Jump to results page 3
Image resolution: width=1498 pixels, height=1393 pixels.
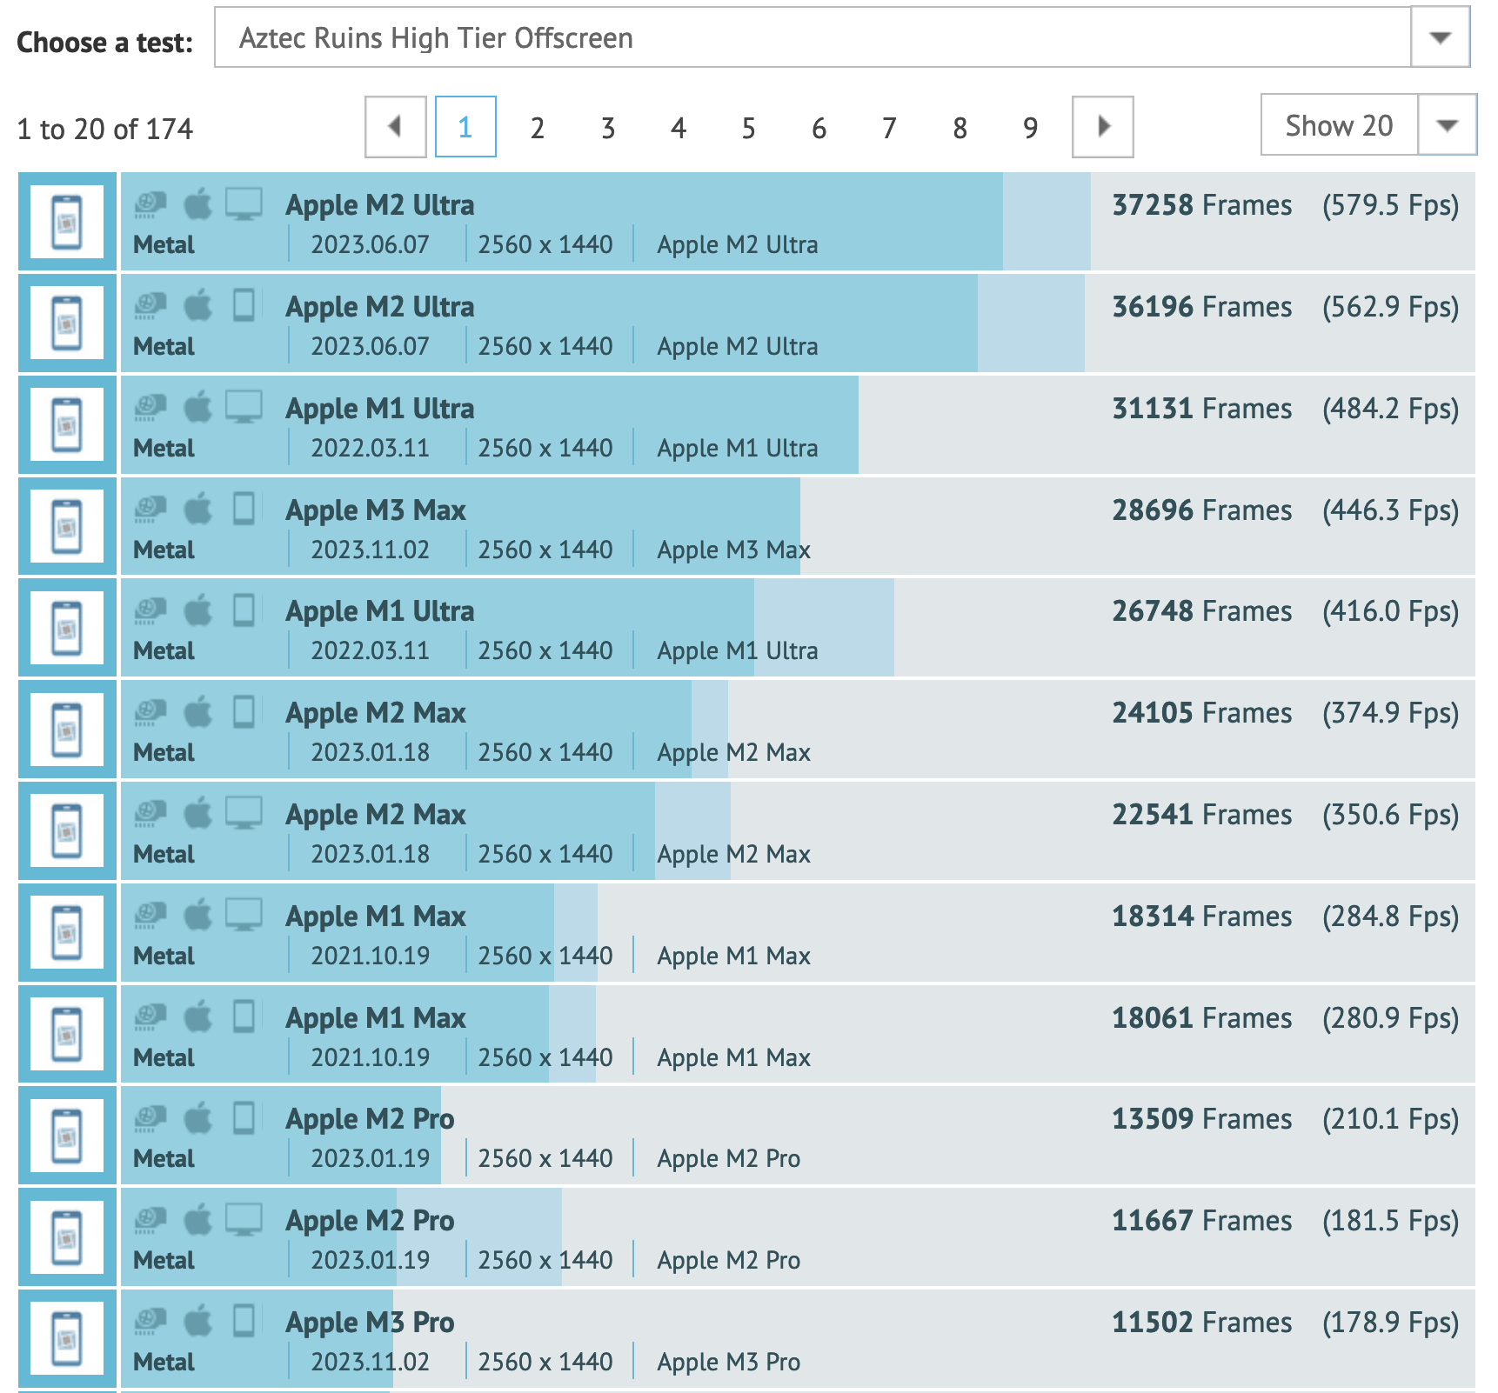point(607,129)
